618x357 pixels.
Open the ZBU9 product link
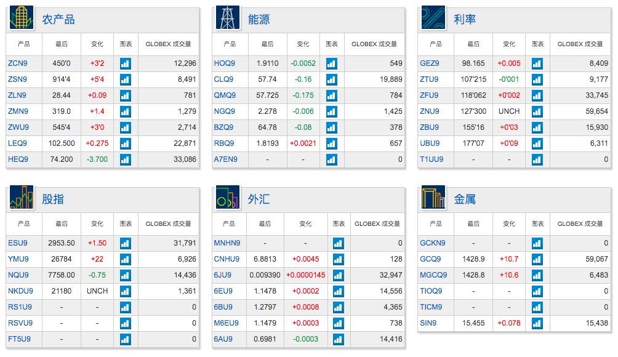pyautogui.click(x=429, y=127)
